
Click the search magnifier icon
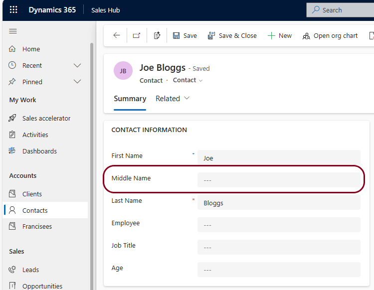pos(316,10)
